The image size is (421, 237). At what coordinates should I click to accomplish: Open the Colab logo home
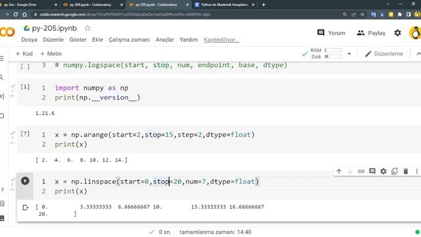(x=7, y=32)
